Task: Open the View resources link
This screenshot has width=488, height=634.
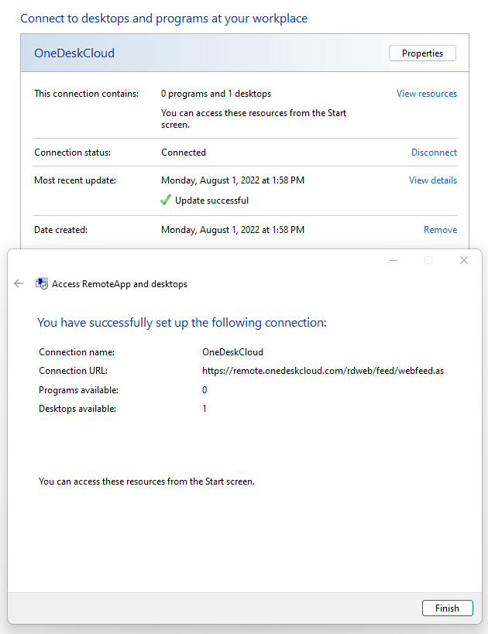Action: (x=427, y=94)
